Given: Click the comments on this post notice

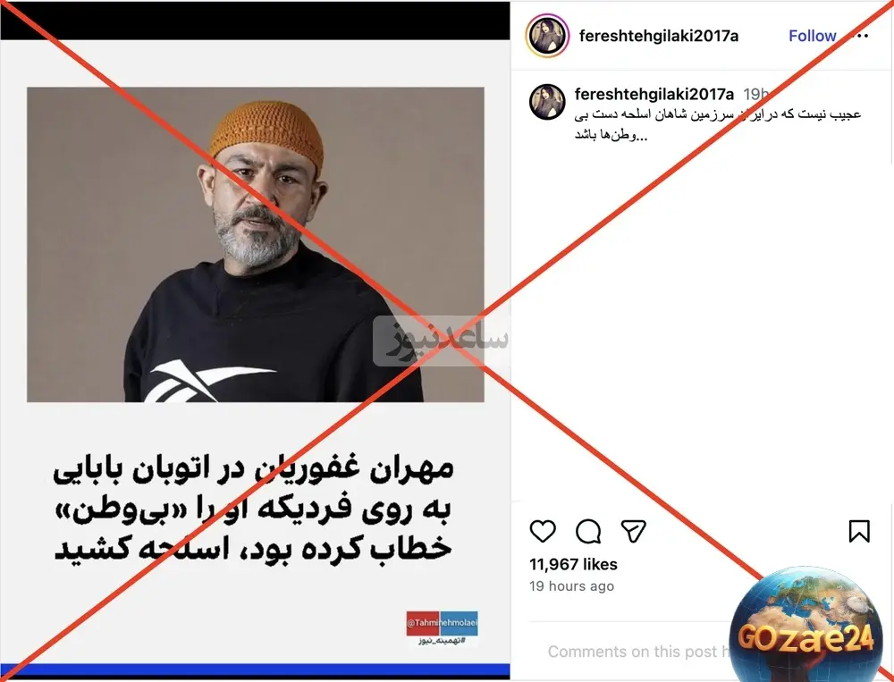Looking at the screenshot, I should (638, 652).
